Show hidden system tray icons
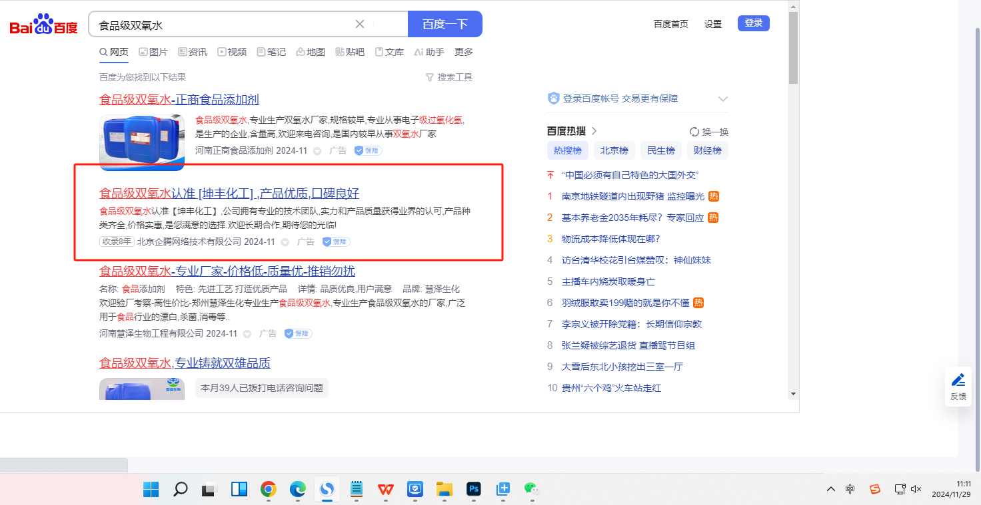981x505 pixels. click(830, 490)
